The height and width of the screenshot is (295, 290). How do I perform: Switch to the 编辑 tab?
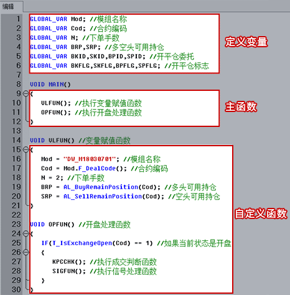pos(8,7)
